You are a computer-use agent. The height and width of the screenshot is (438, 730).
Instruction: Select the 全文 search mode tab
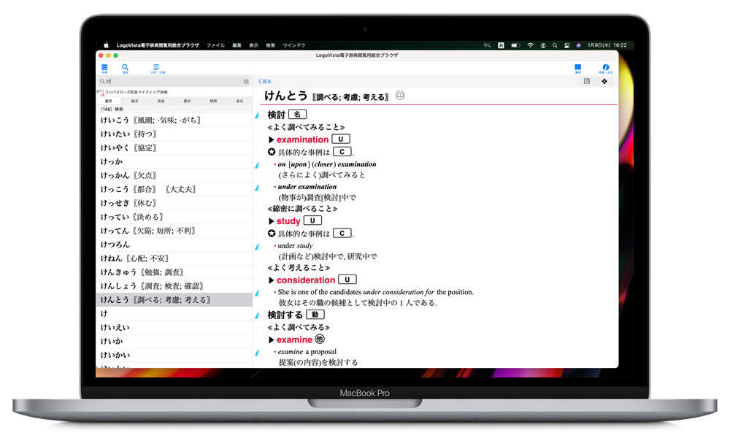pos(239,101)
